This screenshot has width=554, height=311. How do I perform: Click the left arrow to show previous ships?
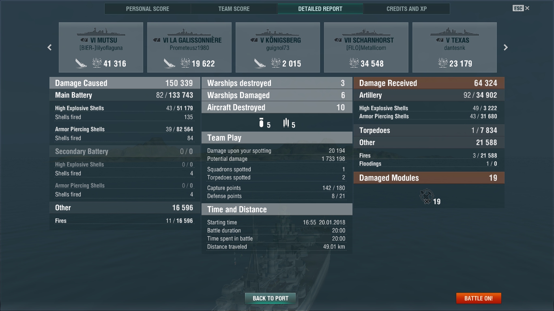point(49,47)
